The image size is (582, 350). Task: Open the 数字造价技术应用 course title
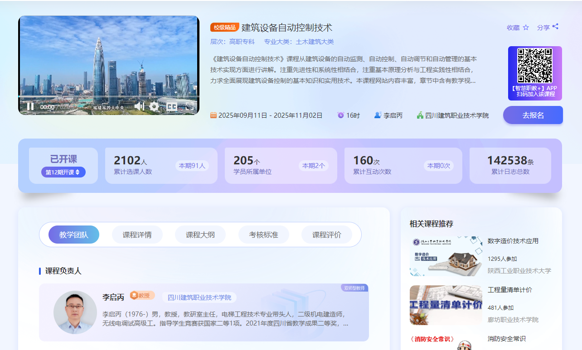click(513, 241)
